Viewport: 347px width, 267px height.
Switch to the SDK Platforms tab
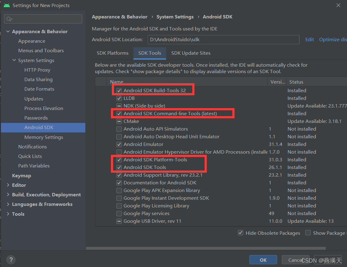click(112, 53)
